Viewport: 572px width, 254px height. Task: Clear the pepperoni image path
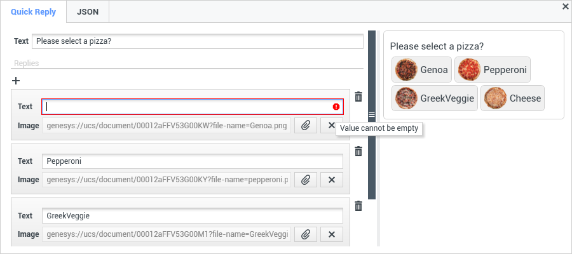point(331,180)
